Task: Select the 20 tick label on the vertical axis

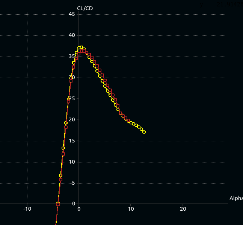Action: [72, 120]
